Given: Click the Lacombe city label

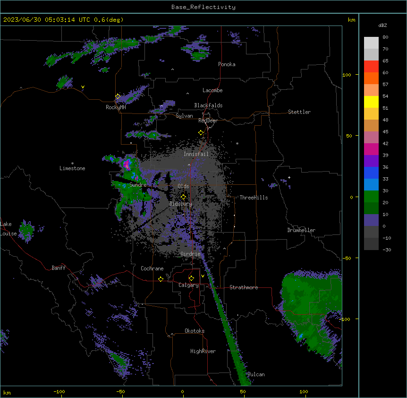Looking at the screenshot, I should pyautogui.click(x=212, y=90).
